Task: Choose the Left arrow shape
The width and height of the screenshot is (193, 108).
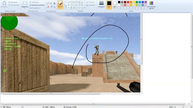Action: click(x=79, y=5)
